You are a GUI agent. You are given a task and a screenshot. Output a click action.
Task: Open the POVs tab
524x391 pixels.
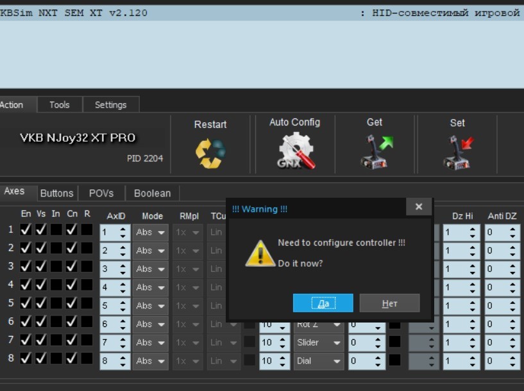pyautogui.click(x=101, y=193)
